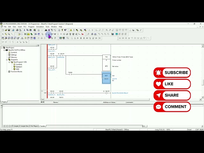Click the simulation play button icon
This screenshot has width=204, height=153.
78,38
